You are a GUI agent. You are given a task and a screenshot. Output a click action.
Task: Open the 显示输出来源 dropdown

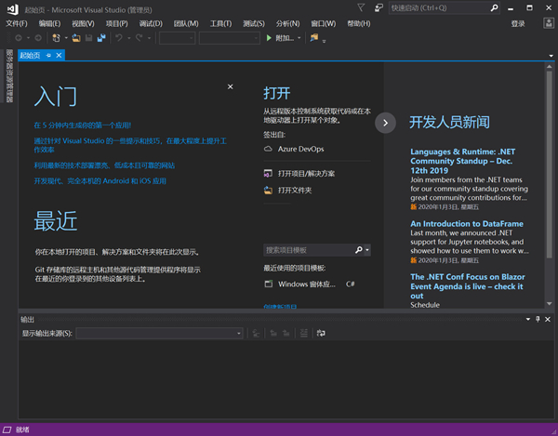click(x=159, y=333)
